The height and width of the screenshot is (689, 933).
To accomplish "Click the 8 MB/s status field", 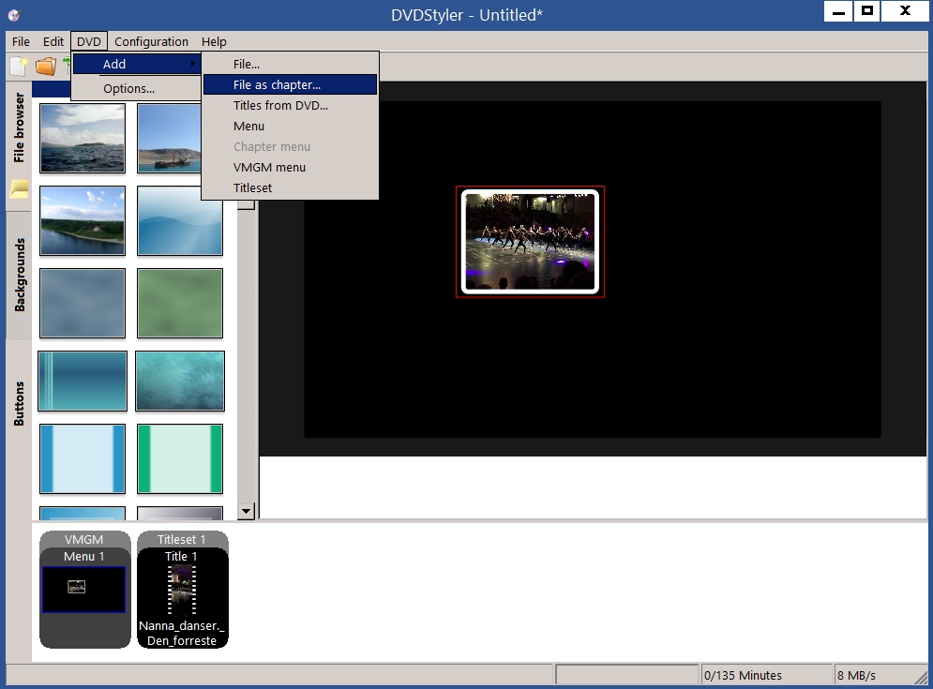I will click(x=880, y=675).
